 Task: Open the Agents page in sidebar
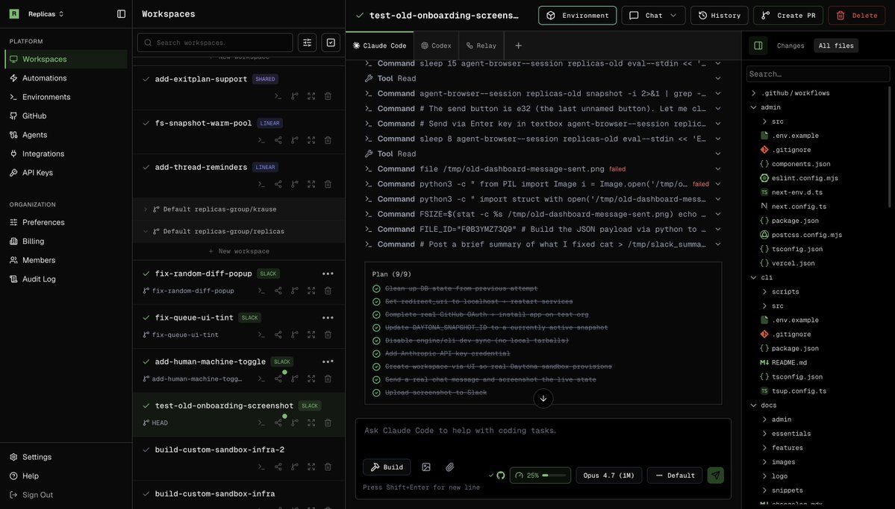click(66, 135)
